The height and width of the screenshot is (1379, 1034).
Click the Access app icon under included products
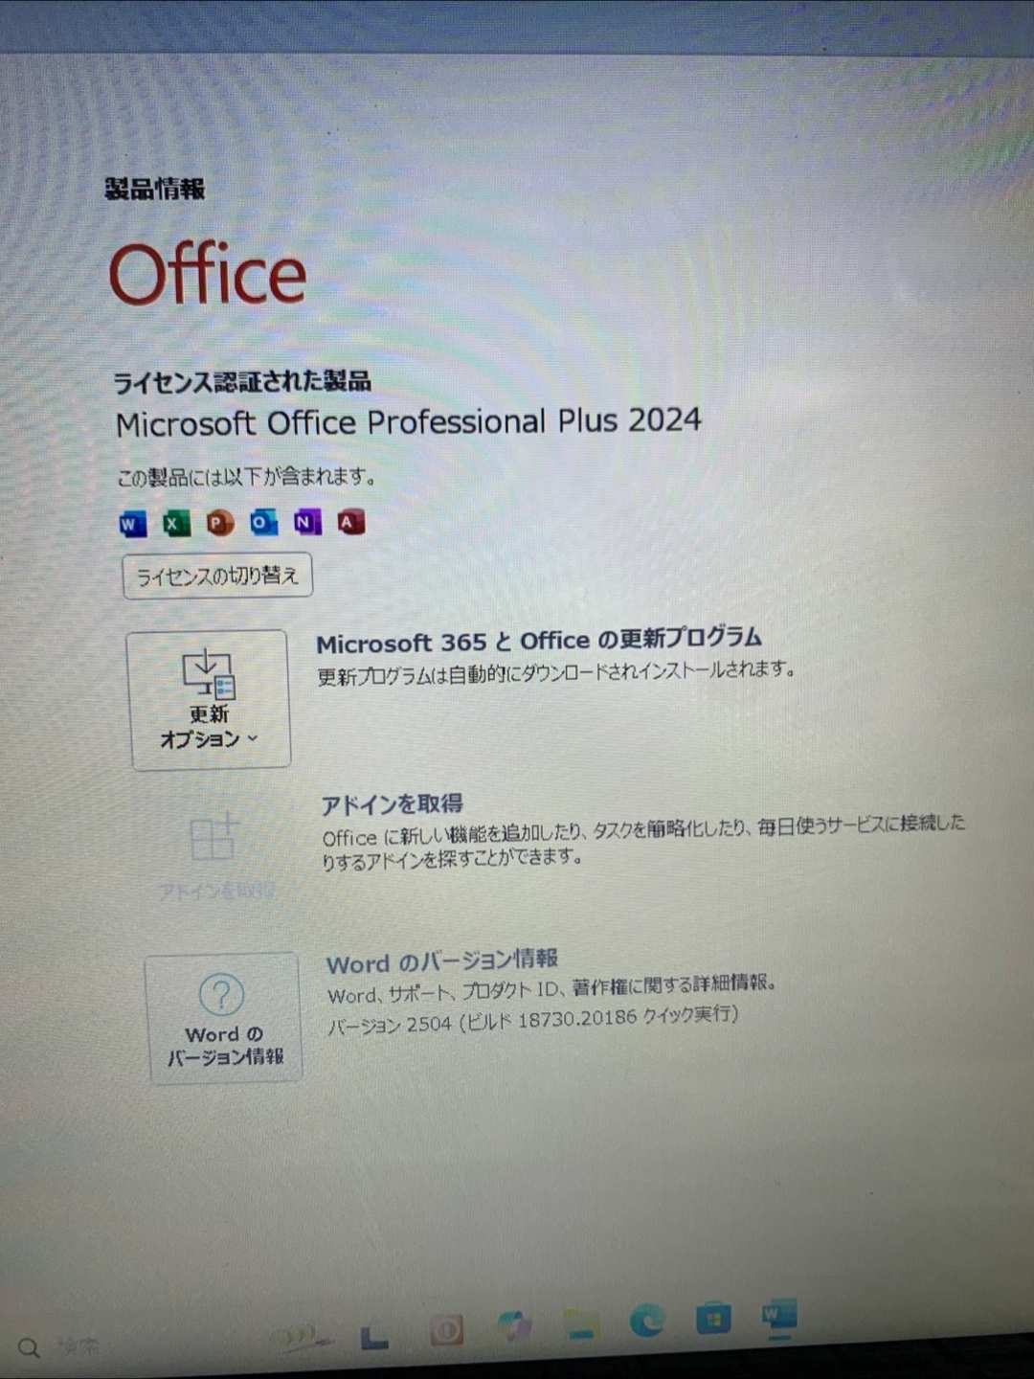[350, 522]
